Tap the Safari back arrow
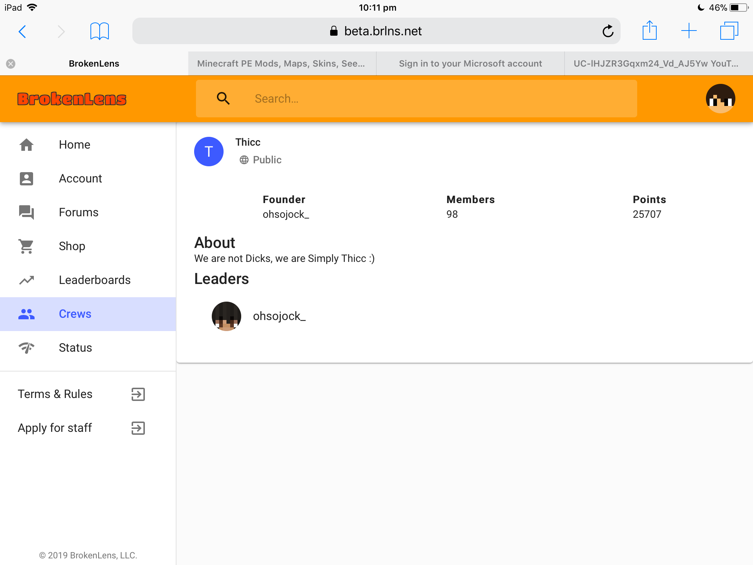 [22, 32]
